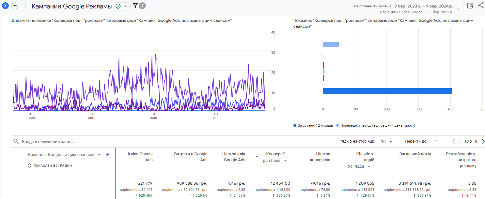
Task: Click the comparison dates 'Порівняти' text
Action: tap(416, 12)
